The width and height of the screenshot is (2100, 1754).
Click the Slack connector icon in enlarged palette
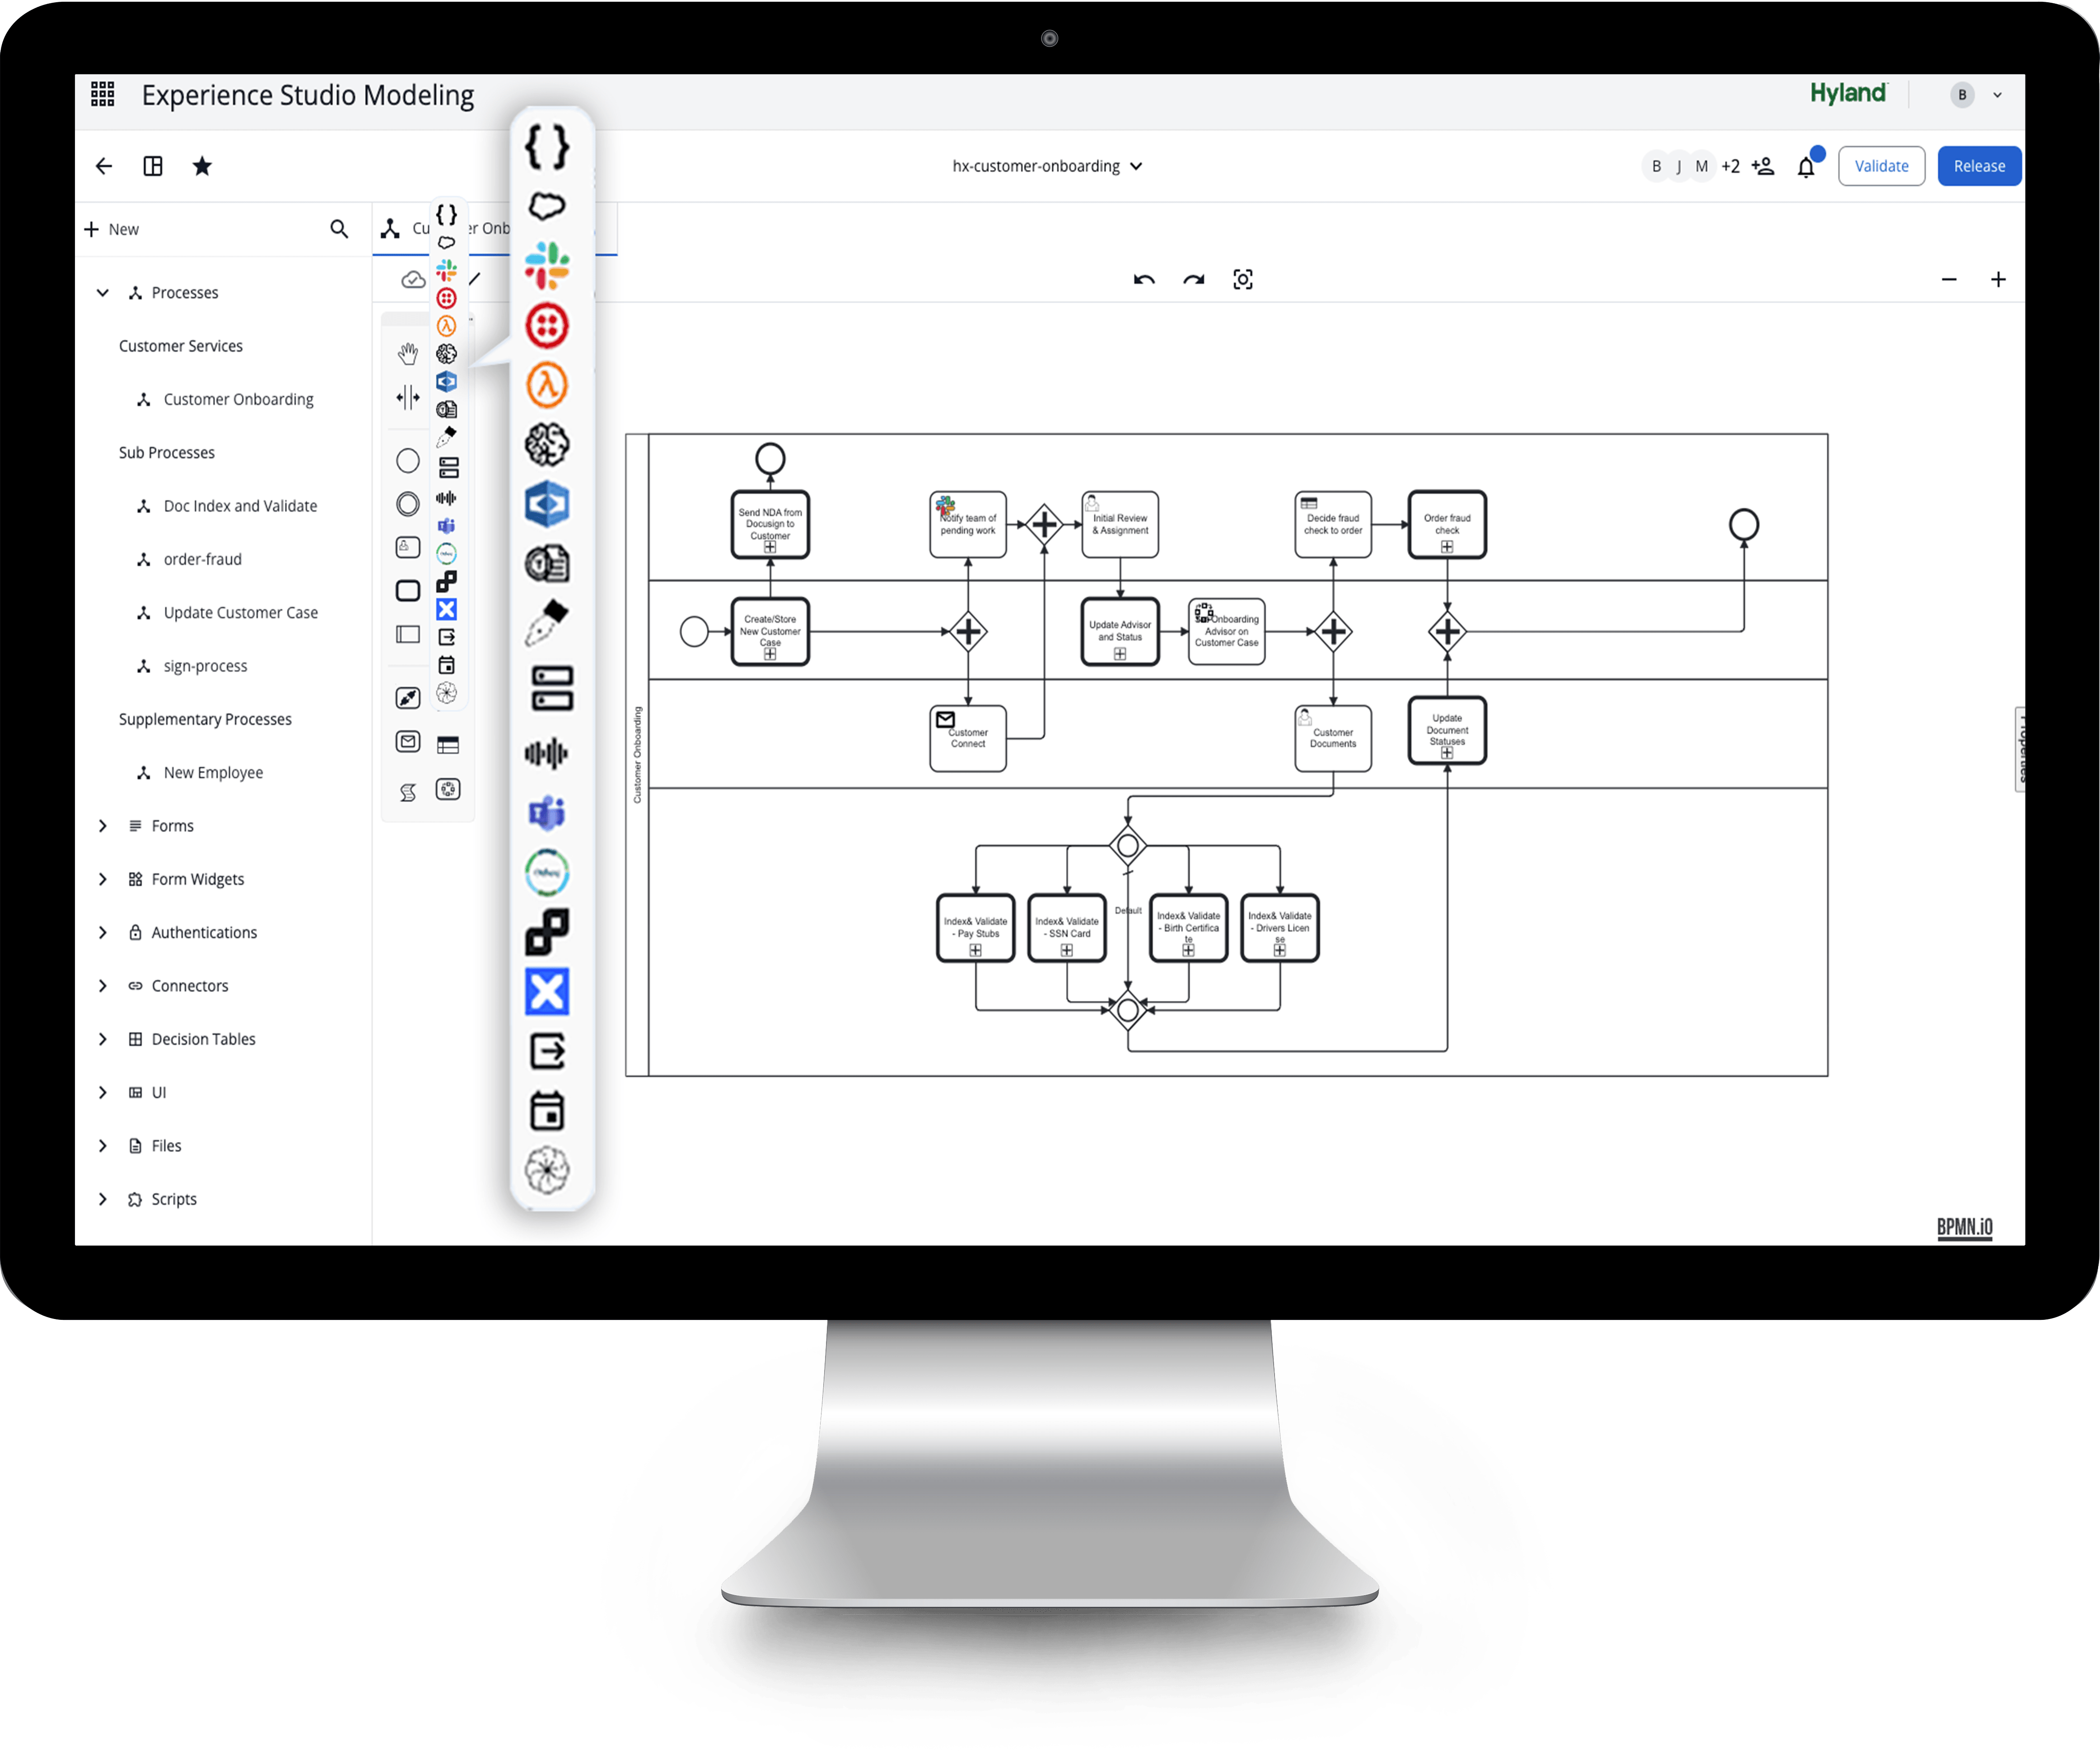tap(547, 266)
